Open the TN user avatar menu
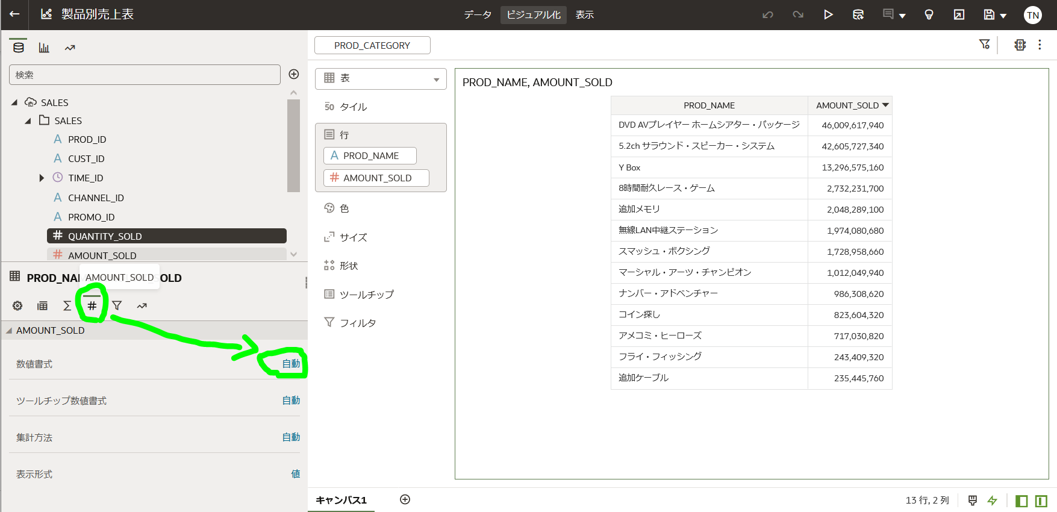The width and height of the screenshot is (1057, 512). pyautogui.click(x=1033, y=15)
